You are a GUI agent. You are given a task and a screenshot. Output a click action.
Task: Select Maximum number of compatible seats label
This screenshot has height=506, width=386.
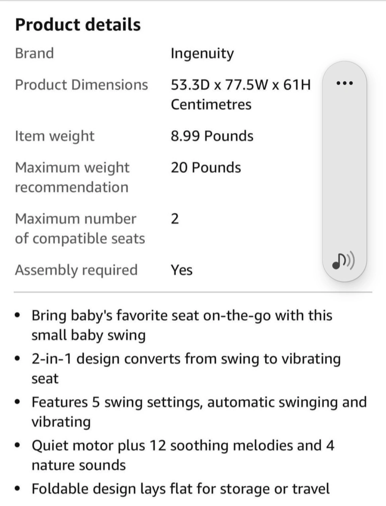click(80, 228)
